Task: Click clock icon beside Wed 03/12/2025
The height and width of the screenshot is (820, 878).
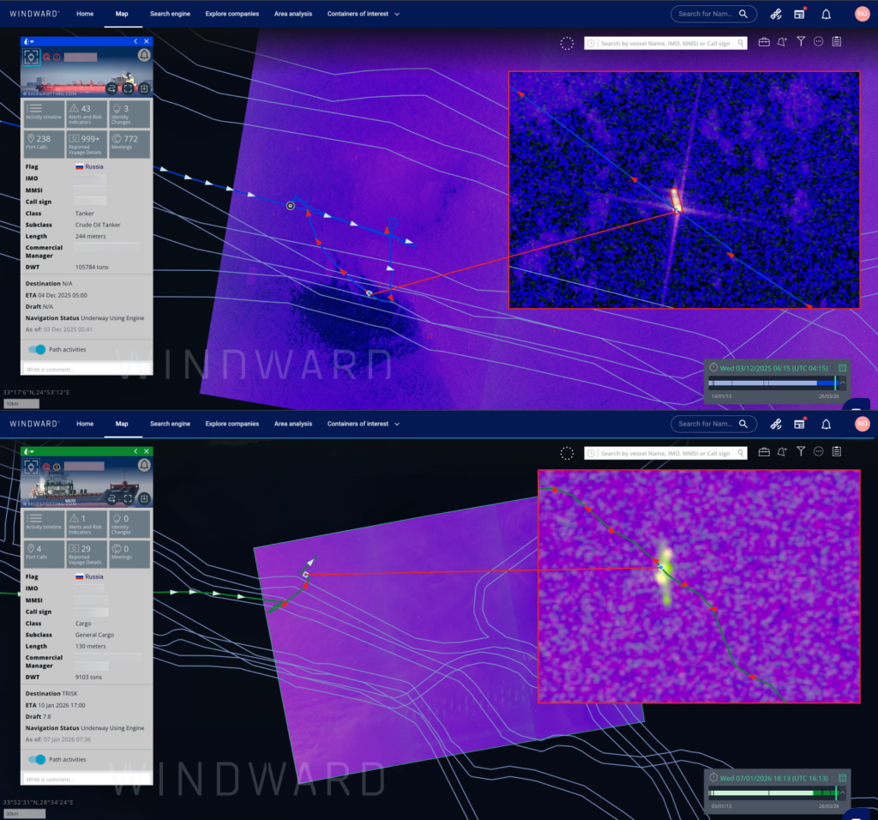Action: [713, 367]
